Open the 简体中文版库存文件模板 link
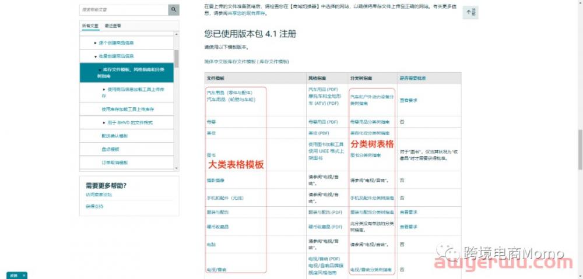This screenshot has height=279, width=583. point(247,62)
